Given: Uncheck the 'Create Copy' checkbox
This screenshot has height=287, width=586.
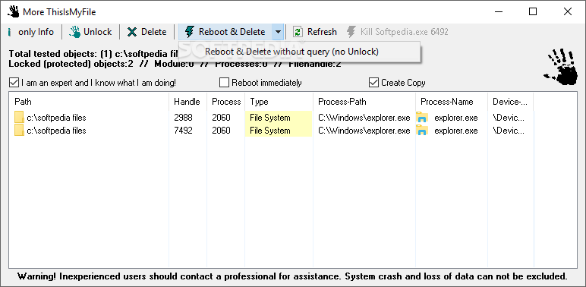Looking at the screenshot, I should (x=373, y=83).
